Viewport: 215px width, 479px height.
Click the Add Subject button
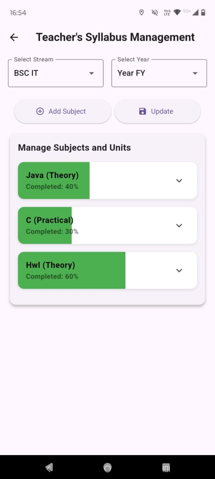[62, 111]
